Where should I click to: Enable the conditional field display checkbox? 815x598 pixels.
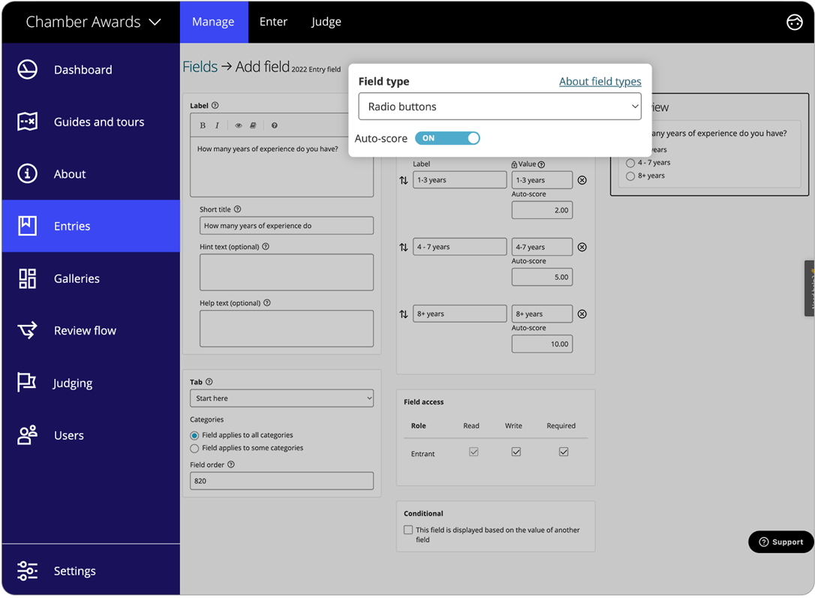(408, 530)
